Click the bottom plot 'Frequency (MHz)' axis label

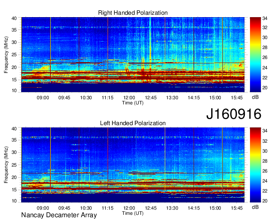[x=6, y=165]
